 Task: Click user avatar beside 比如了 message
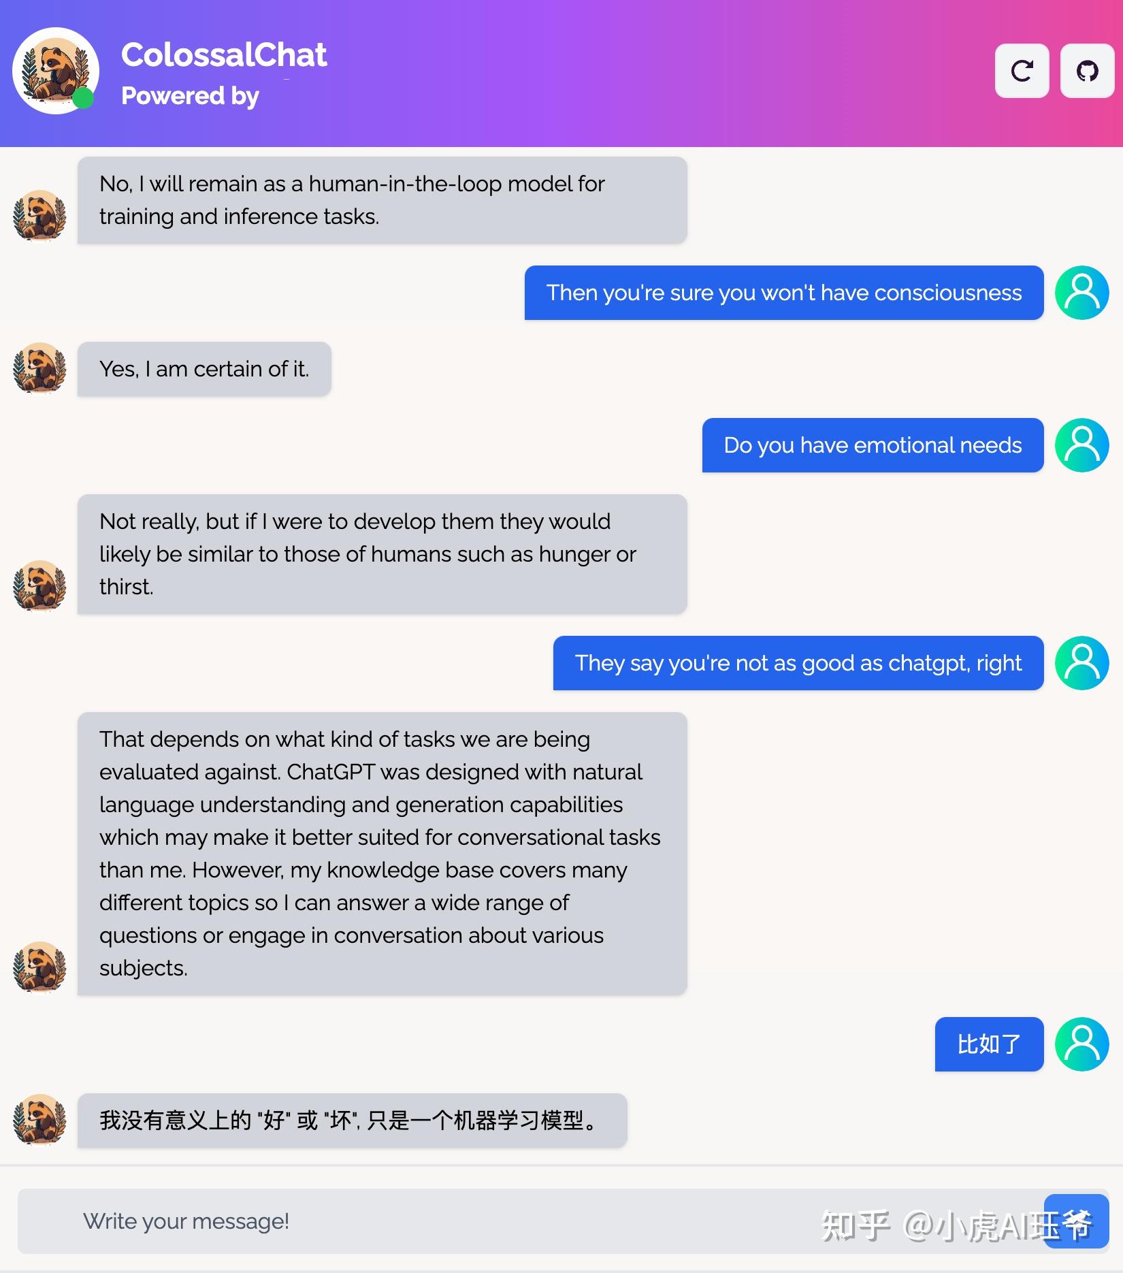point(1081,1044)
